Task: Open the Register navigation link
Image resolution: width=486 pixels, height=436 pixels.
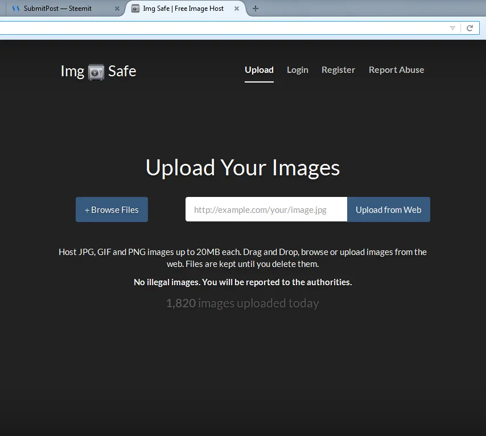Action: (x=338, y=70)
